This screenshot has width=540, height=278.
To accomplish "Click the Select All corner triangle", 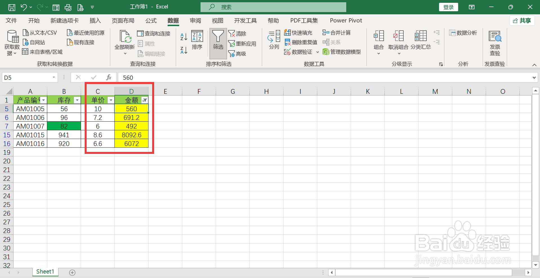I will (9, 91).
